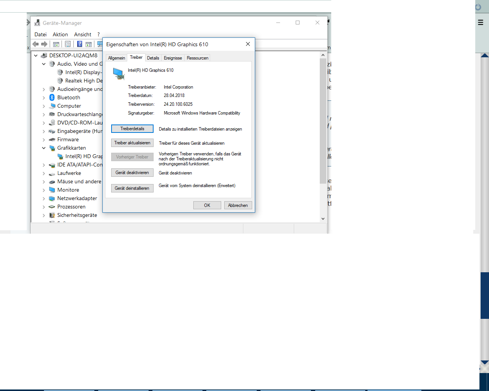Select the Bluetooth icon in device tree
The height and width of the screenshot is (391, 489).
[x=52, y=97]
